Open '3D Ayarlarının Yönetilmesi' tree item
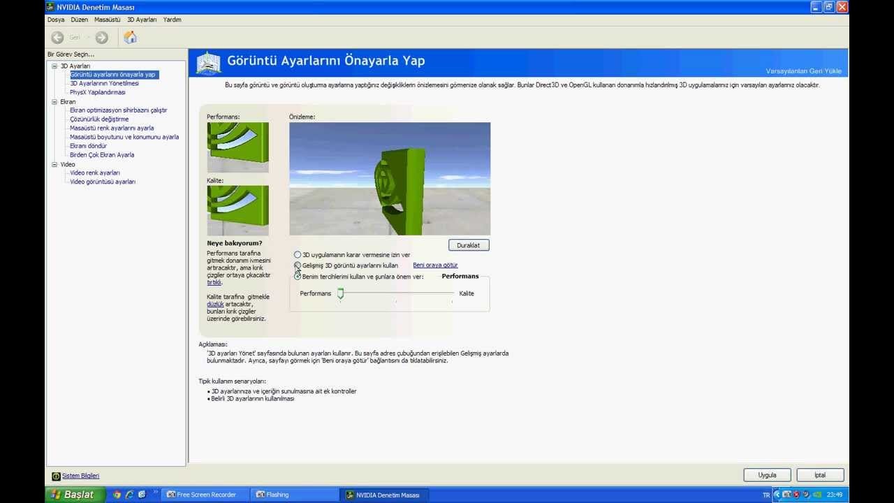The image size is (894, 503). pos(104,83)
